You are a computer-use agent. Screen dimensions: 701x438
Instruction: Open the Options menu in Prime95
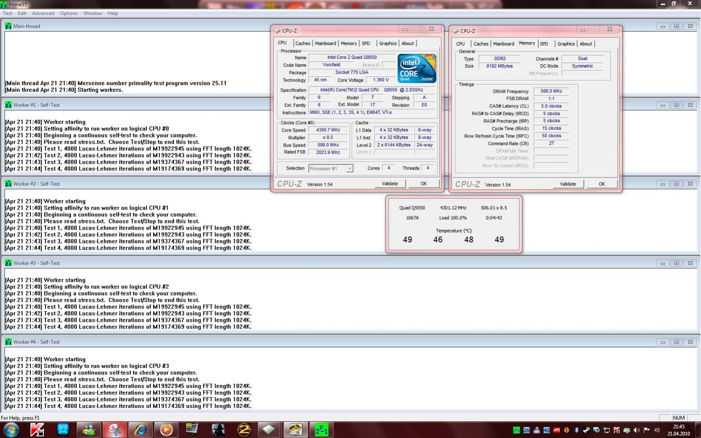69,13
